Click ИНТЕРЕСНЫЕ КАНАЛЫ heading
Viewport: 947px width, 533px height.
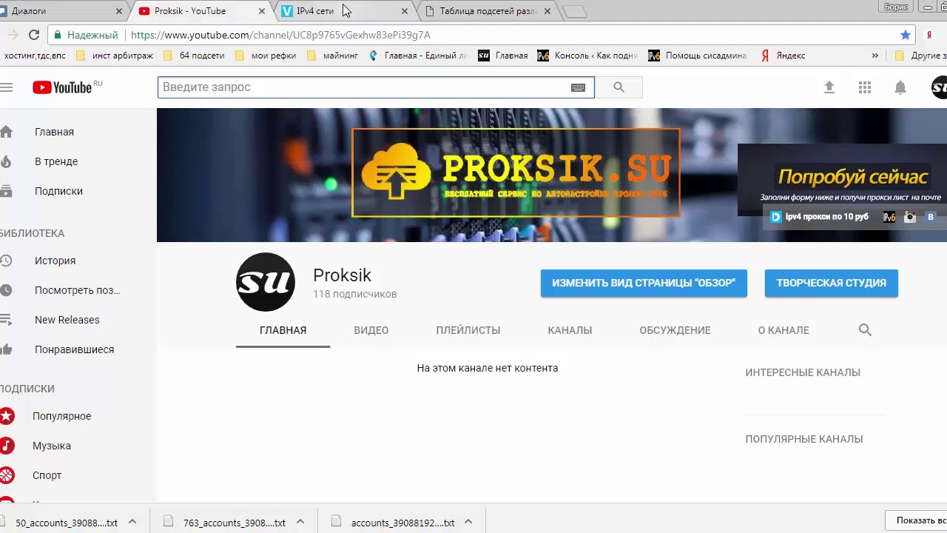(x=803, y=372)
